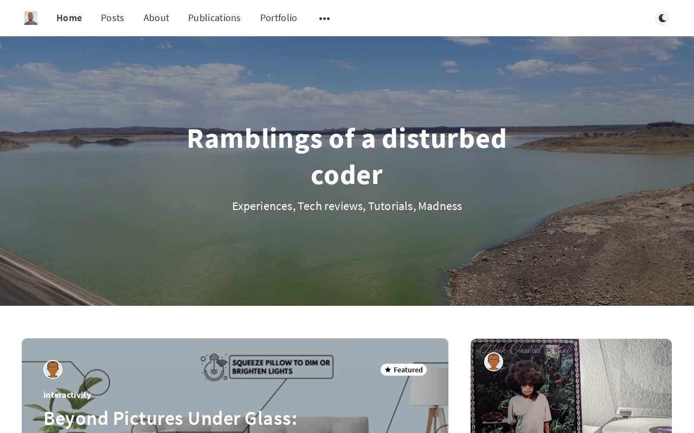This screenshot has width=694, height=433.
Task: Toggle dark mode moon icon
Action: point(662,18)
